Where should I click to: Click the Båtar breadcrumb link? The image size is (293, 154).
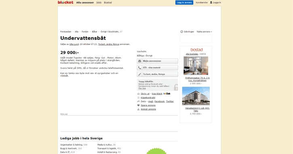coord(95,32)
